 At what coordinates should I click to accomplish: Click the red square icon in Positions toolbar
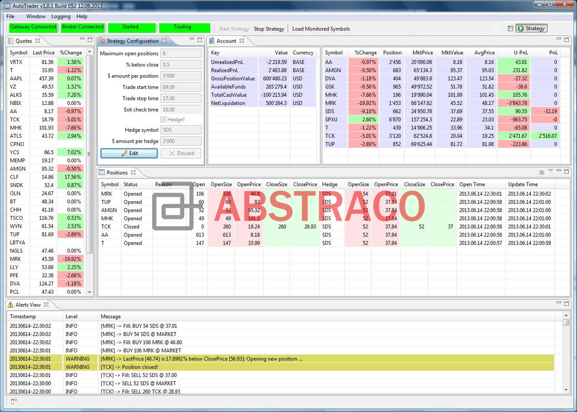[542, 172]
